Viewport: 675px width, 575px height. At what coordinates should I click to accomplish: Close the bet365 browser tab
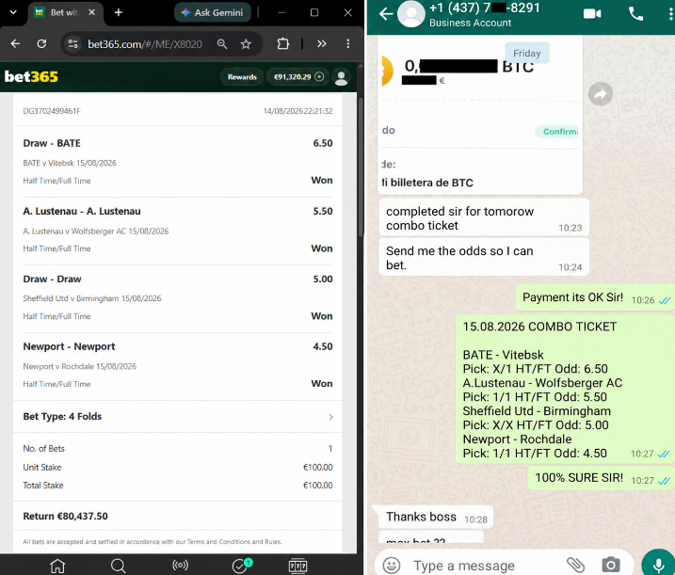[x=91, y=12]
